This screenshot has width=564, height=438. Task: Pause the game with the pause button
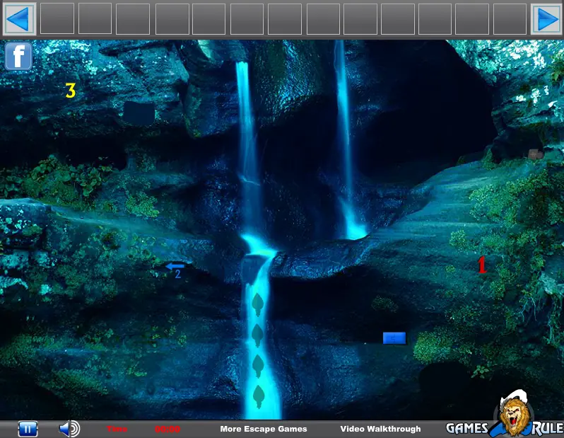tap(28, 429)
